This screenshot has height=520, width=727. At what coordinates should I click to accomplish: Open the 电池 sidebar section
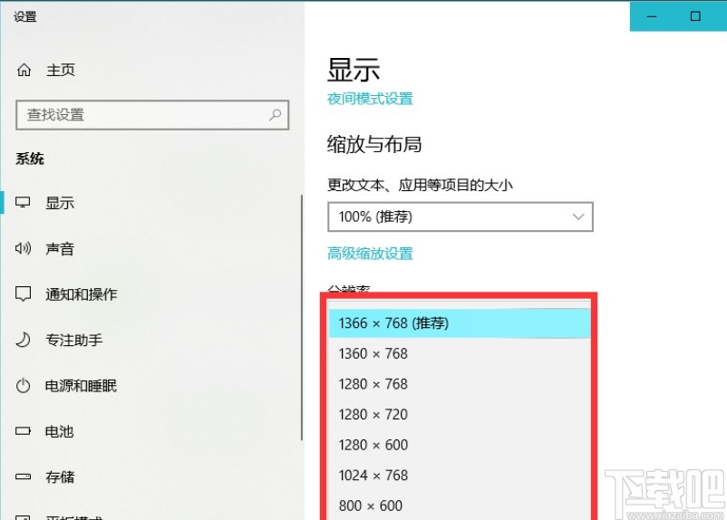coord(59,431)
